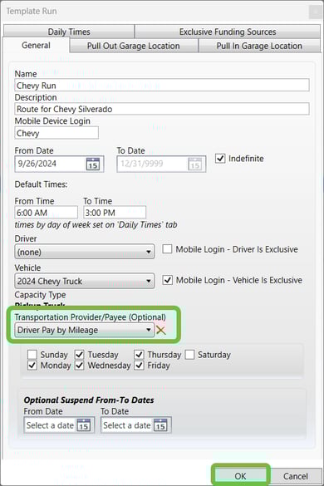Enable Mobile Login - Driver Is Exclusive
This screenshot has width=324, height=486.
coord(168,249)
